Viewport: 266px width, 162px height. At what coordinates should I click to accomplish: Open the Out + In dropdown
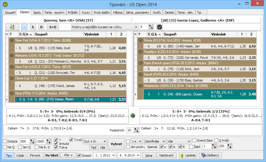[x=95, y=141]
